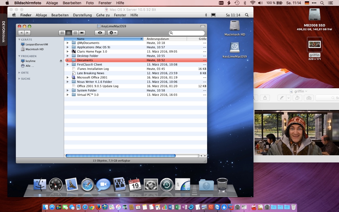Image resolution: width=339 pixels, height=212 pixels.
Task: Show the markup toolbox in the griffin window
Action: pyautogui.click(x=309, y=98)
